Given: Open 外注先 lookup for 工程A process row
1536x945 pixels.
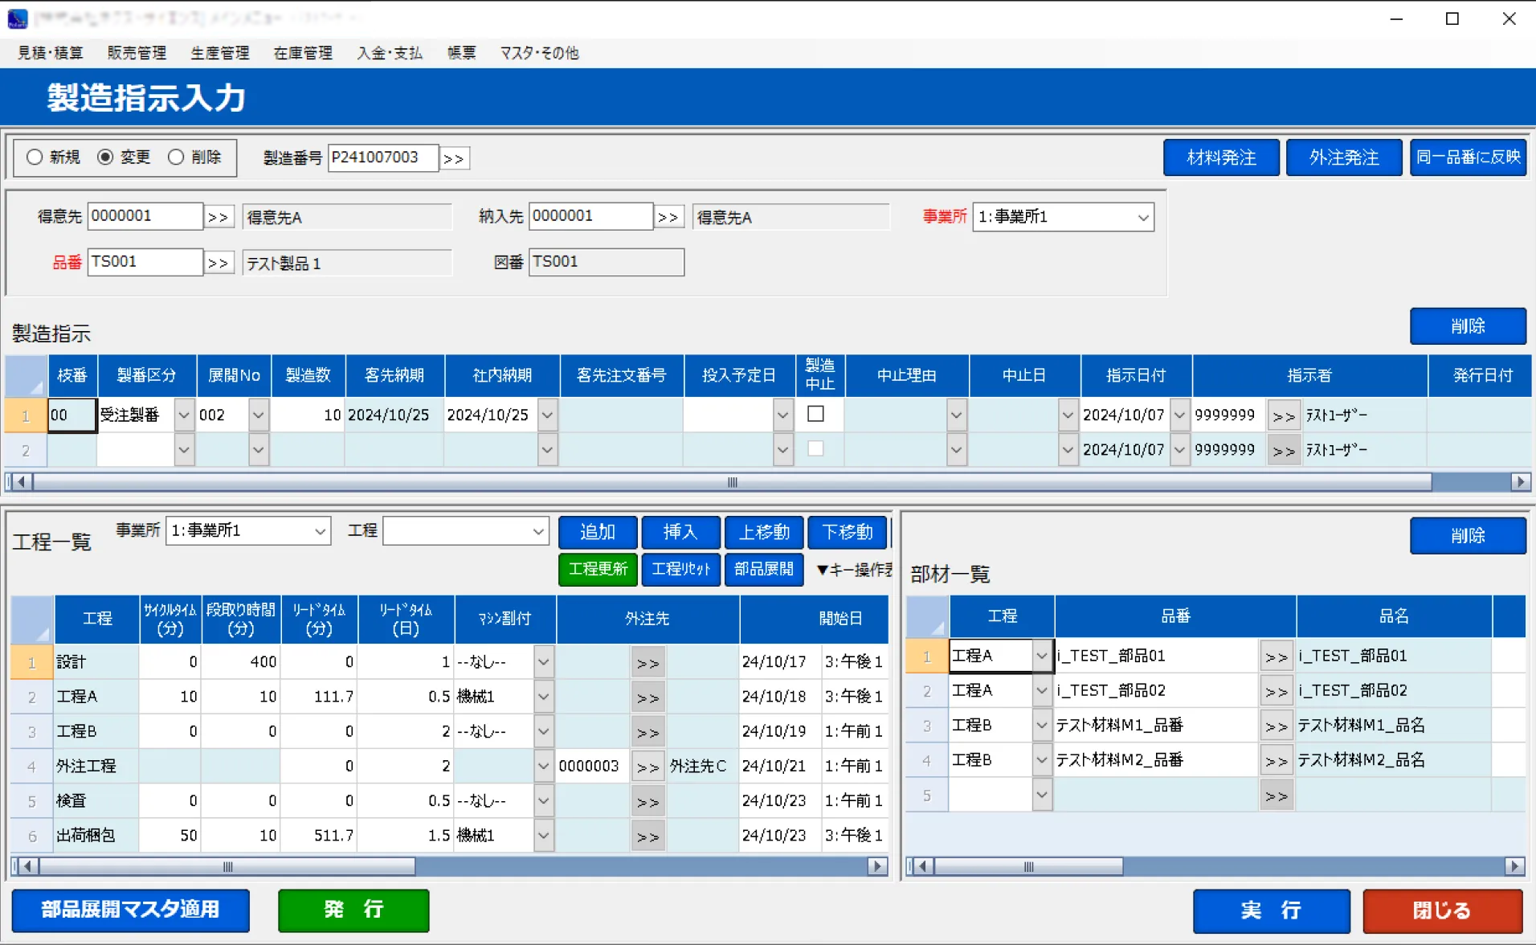Looking at the screenshot, I should (647, 697).
